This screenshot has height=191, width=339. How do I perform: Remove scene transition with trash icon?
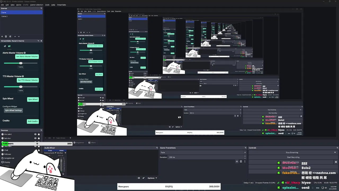241,161
